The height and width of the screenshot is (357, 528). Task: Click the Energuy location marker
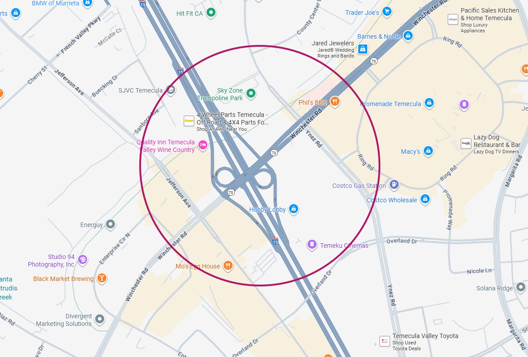[x=110, y=224]
